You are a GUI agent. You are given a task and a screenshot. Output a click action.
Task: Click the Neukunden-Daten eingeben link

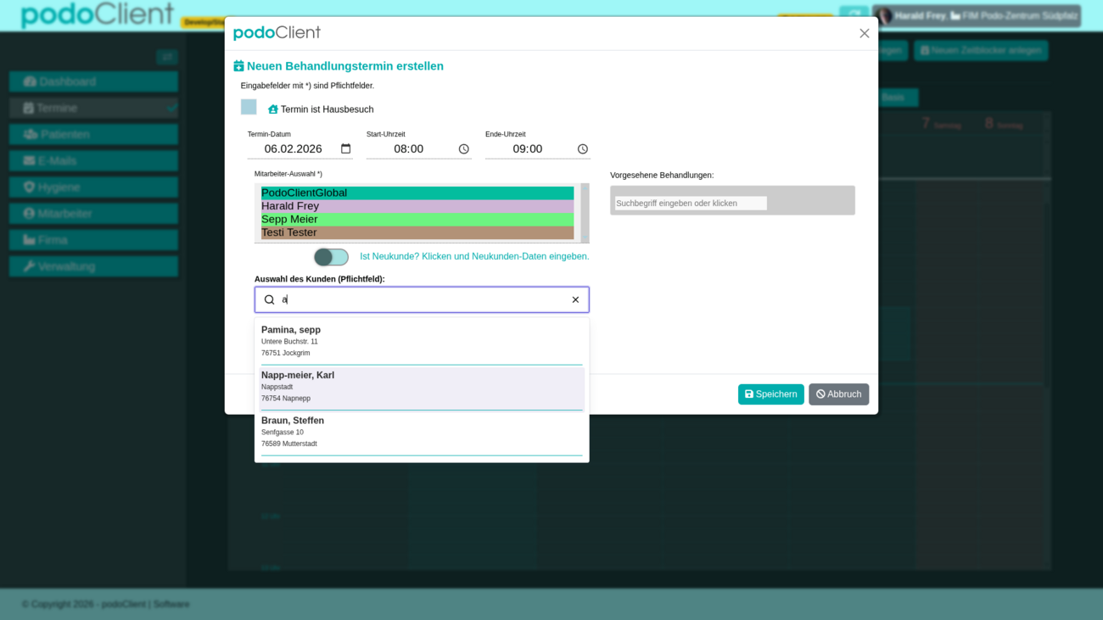473,256
